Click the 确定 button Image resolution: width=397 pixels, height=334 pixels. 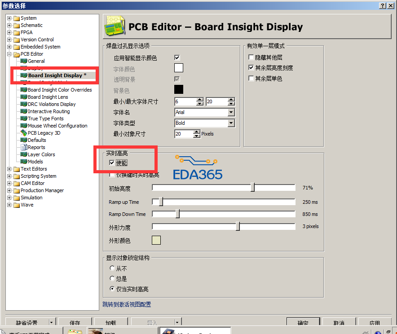303,322
